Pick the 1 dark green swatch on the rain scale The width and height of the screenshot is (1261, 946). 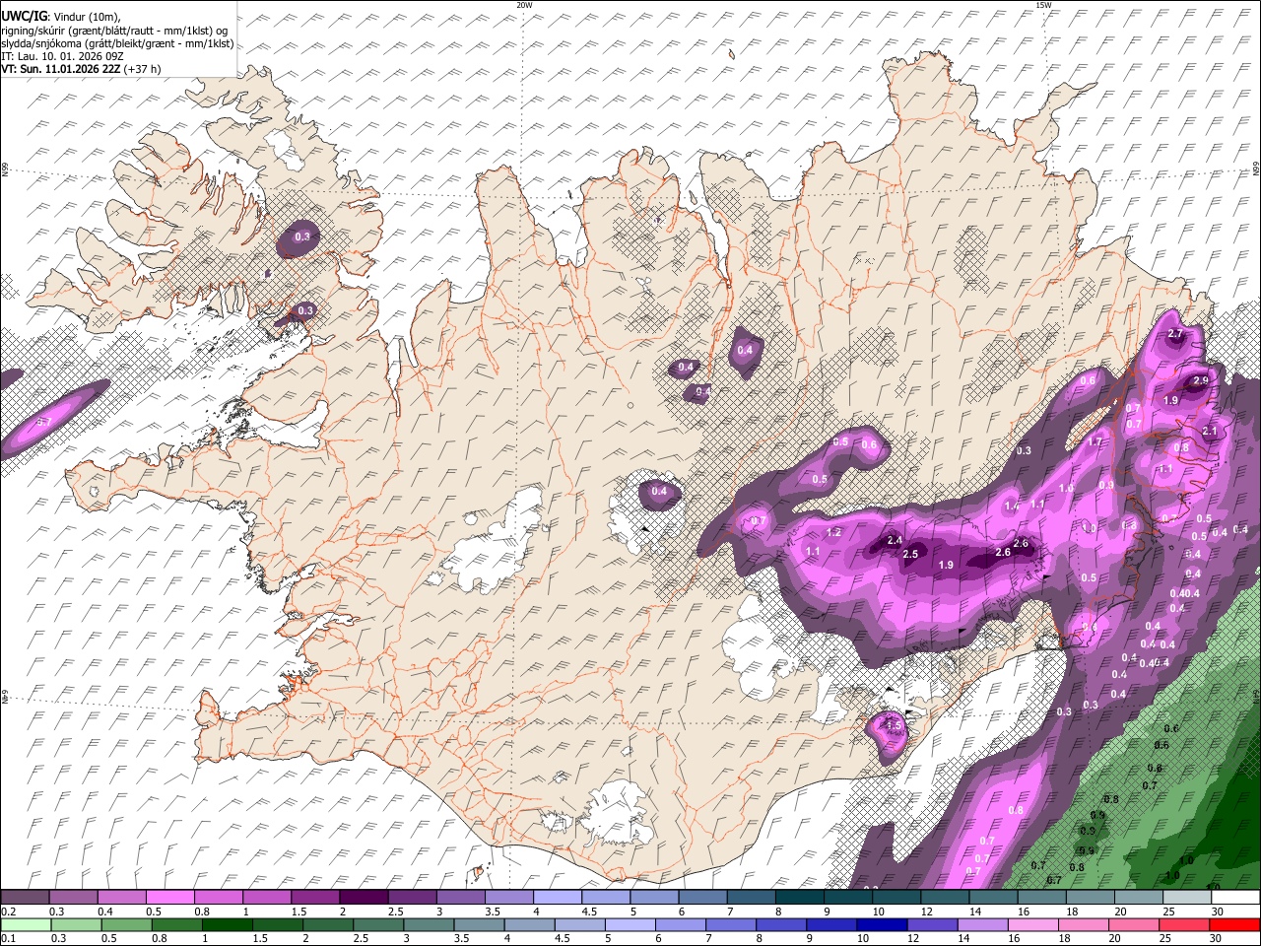227,924
